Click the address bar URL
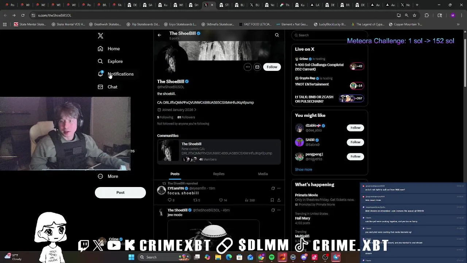467x263 pixels. [55, 15]
